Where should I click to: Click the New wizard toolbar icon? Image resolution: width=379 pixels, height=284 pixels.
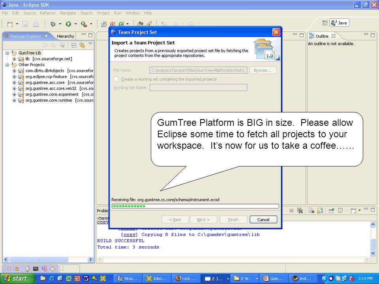point(10,24)
